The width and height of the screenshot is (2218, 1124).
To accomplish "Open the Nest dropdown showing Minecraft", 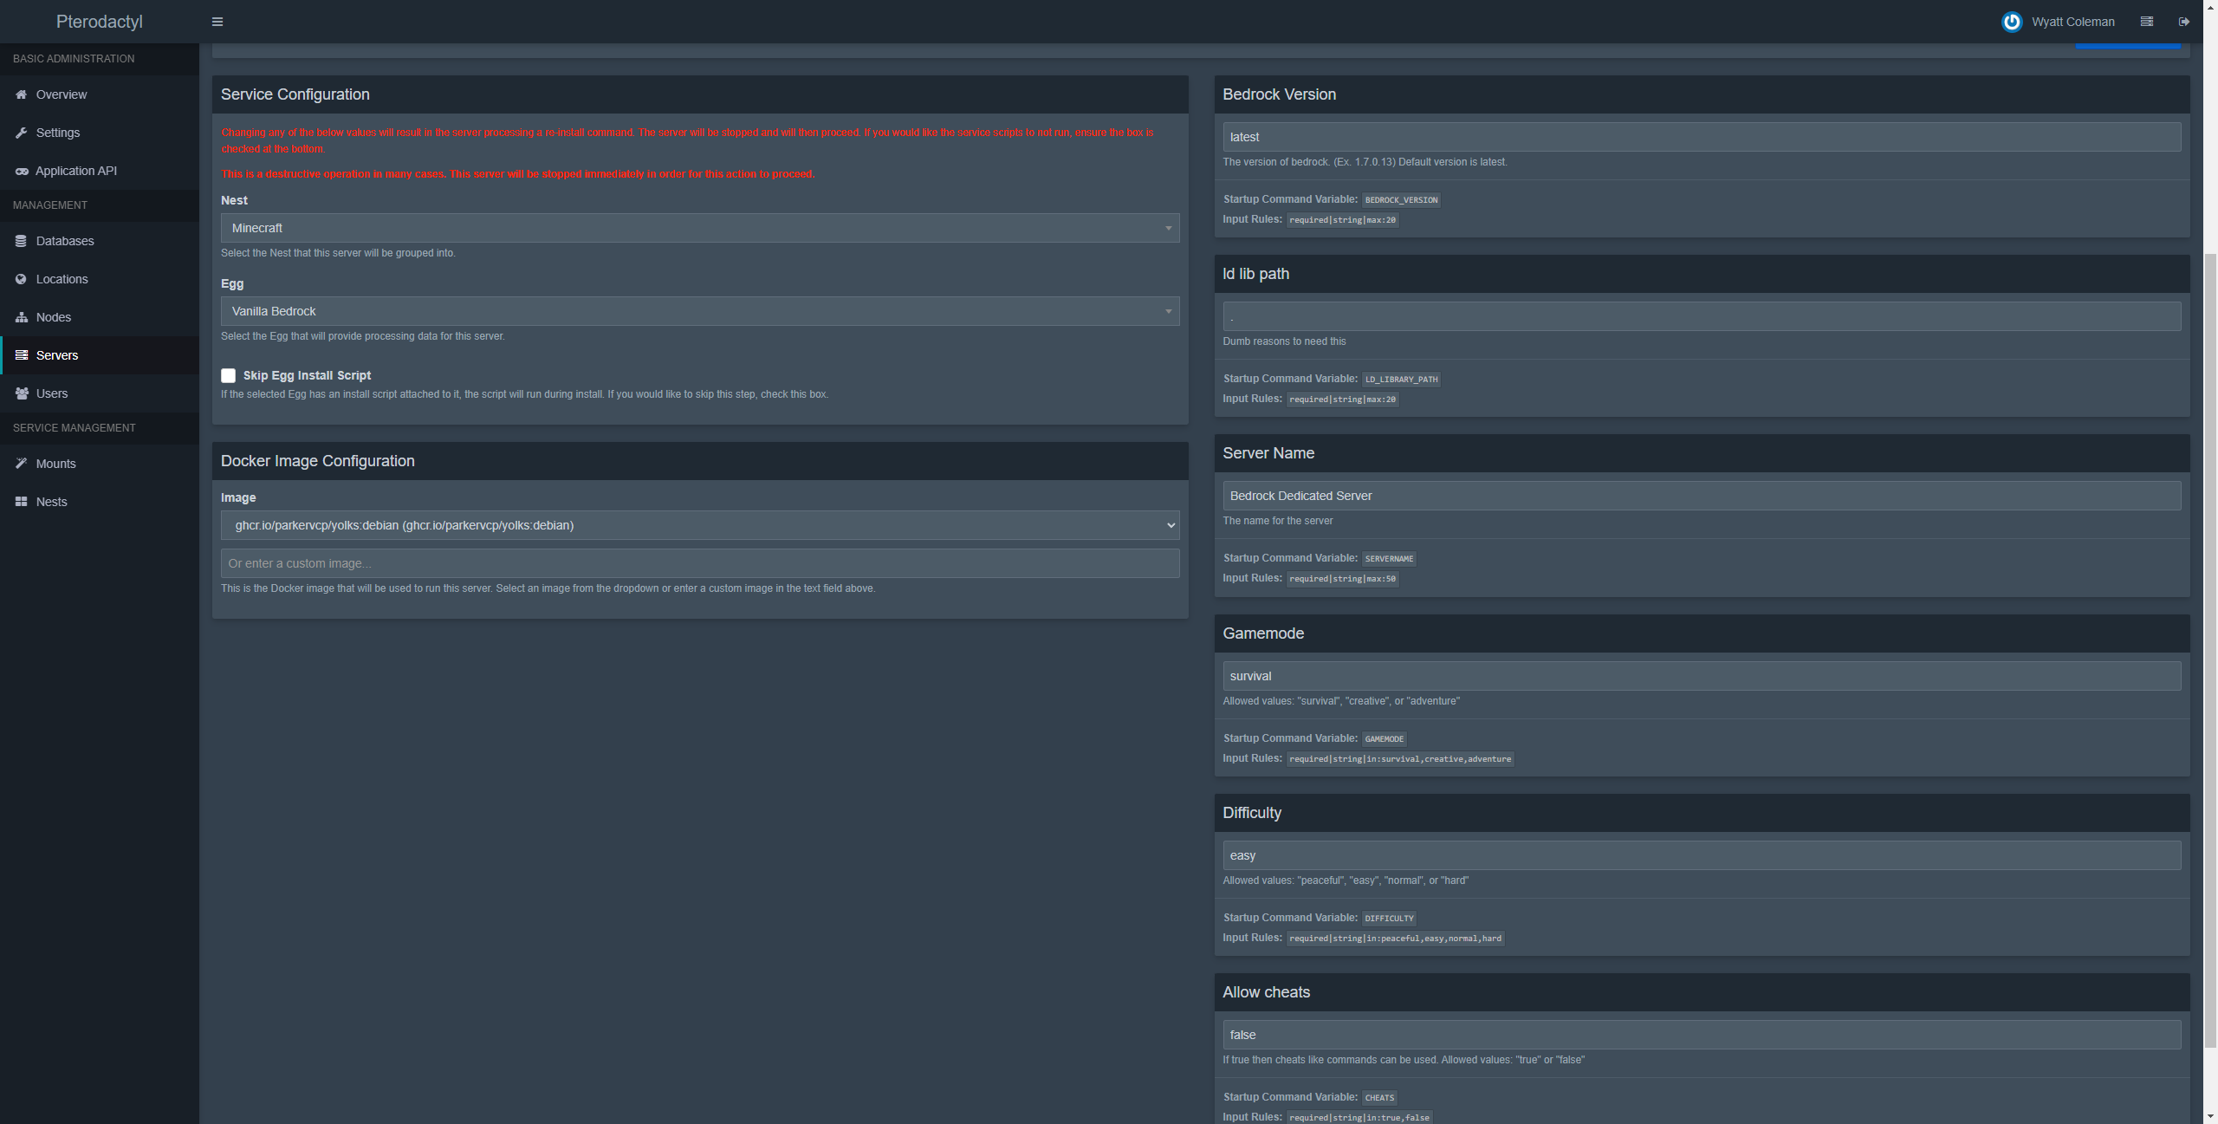I will click(699, 228).
